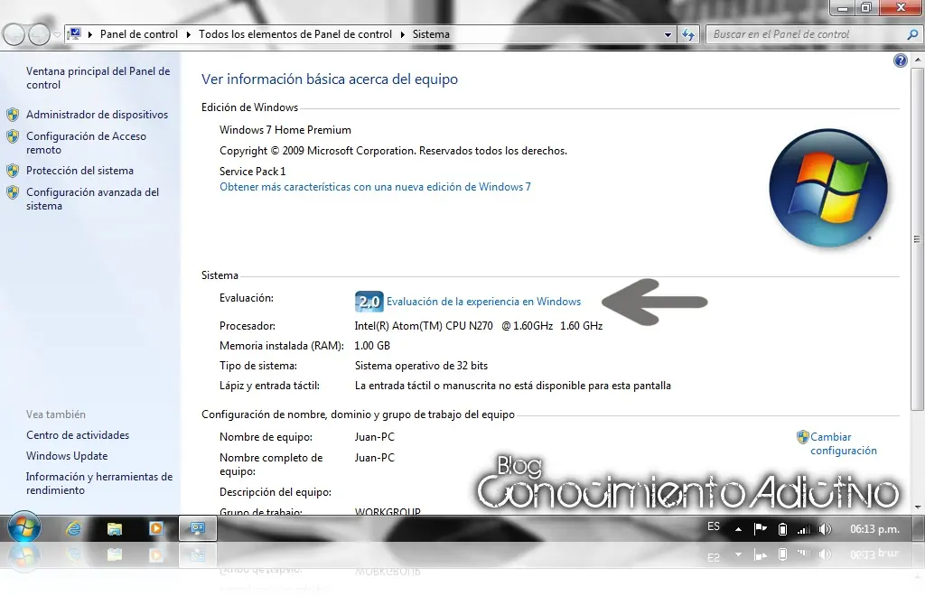The image size is (925, 596).
Task: Click the Windows 7 Home Premium text
Action: pos(285,130)
